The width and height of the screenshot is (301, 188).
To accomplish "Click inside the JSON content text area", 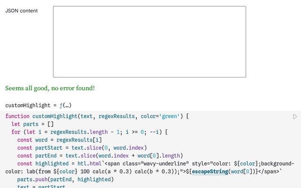I will point(149,41).
